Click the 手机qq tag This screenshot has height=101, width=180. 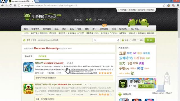(x=124, y=68)
